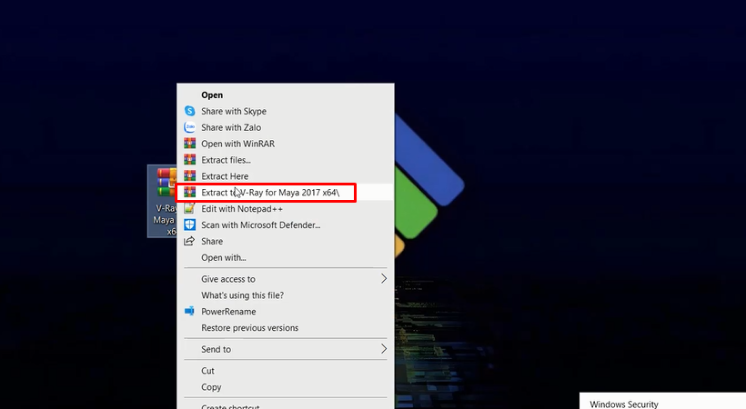Choose Cut from the context menu
Image resolution: width=746 pixels, height=409 pixels.
click(207, 371)
